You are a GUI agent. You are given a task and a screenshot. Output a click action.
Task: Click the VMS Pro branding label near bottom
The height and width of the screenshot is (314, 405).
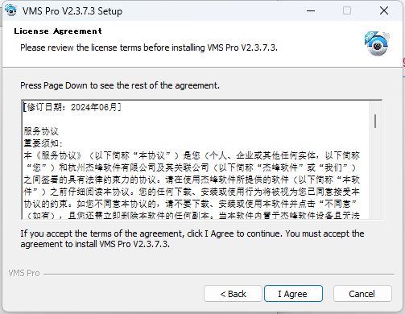[x=24, y=273]
